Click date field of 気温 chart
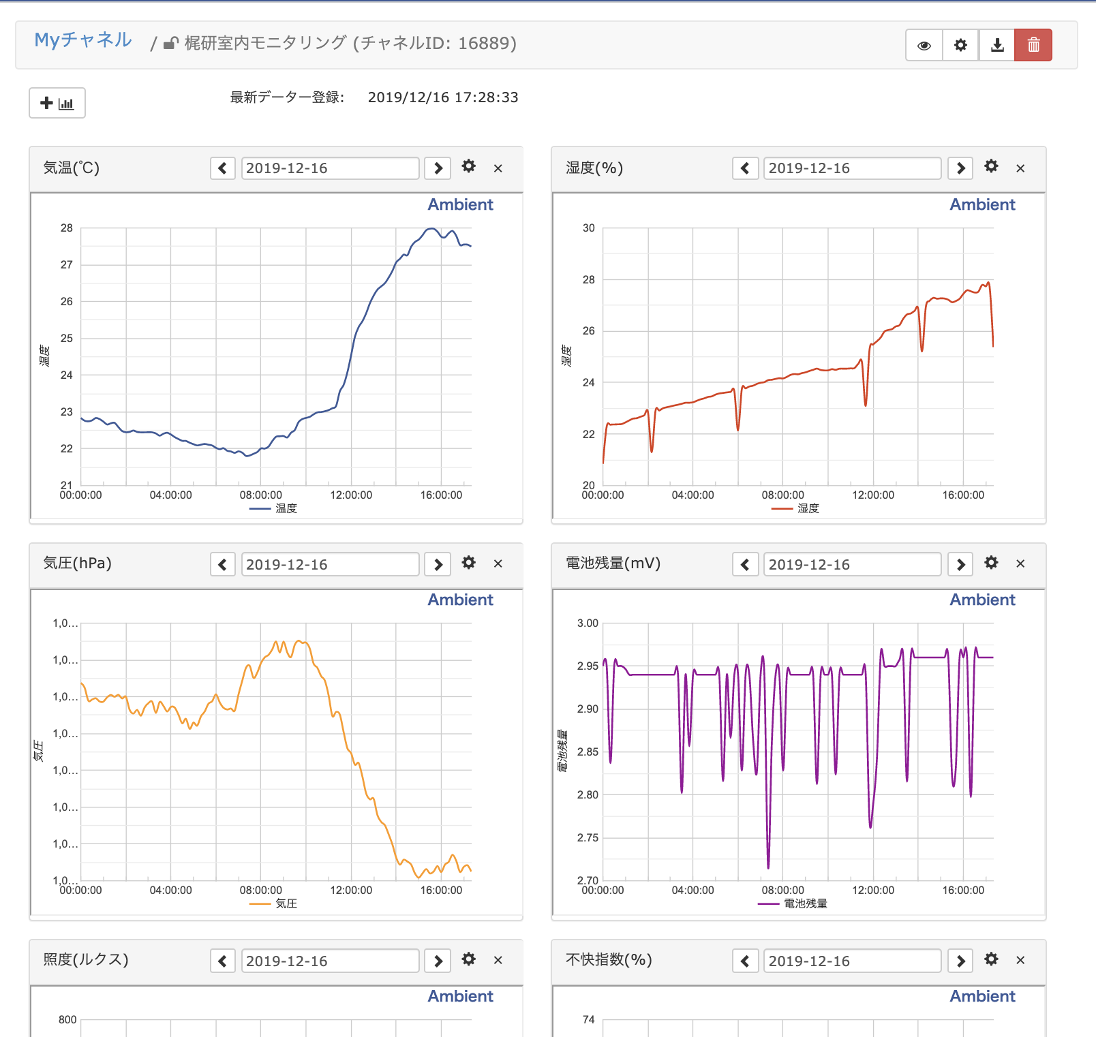This screenshot has width=1096, height=1037. click(331, 168)
